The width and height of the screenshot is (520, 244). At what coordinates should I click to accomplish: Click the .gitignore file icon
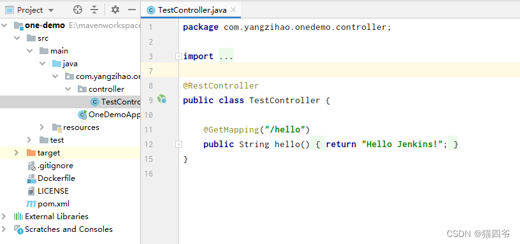coord(31,166)
